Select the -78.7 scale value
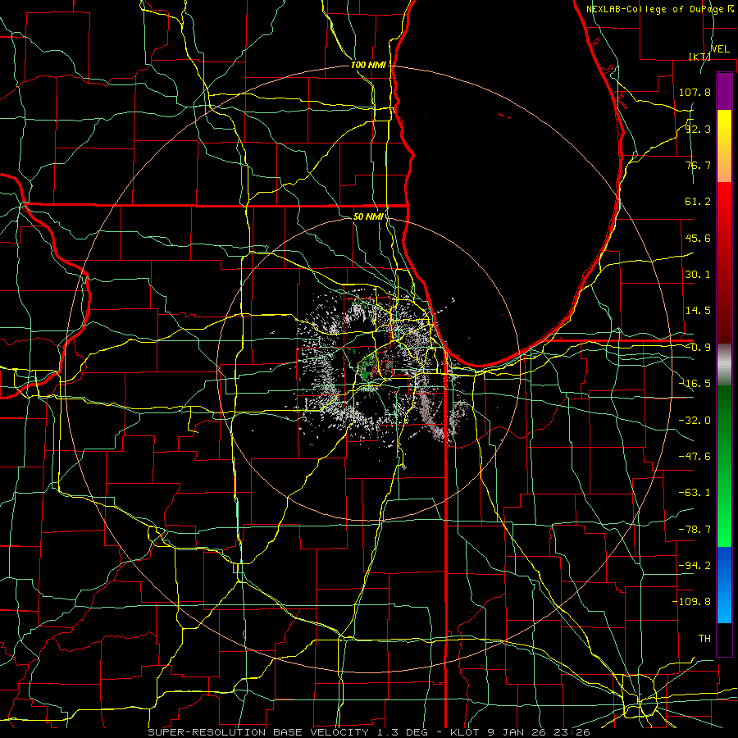 (x=695, y=530)
